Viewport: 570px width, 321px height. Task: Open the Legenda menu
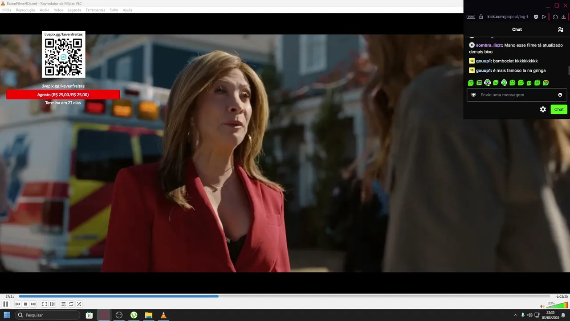74,10
